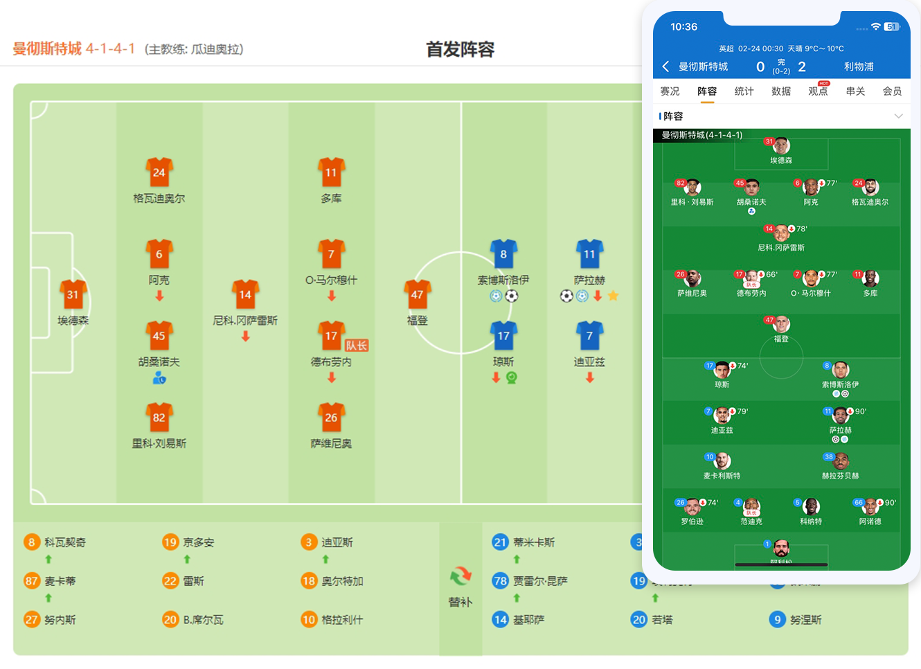Select the orange number 47 jersey of 福登

tap(417, 295)
